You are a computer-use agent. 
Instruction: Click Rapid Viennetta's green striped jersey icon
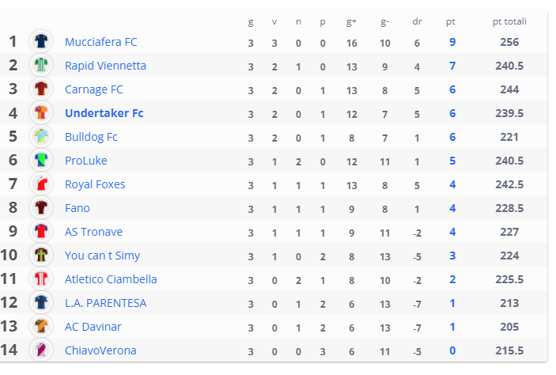click(41, 65)
